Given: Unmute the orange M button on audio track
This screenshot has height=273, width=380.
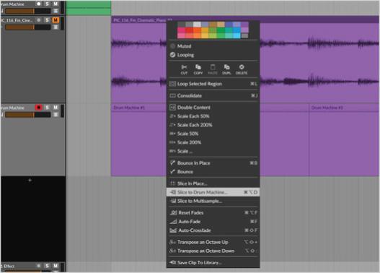Looking at the screenshot, I should point(56,20).
